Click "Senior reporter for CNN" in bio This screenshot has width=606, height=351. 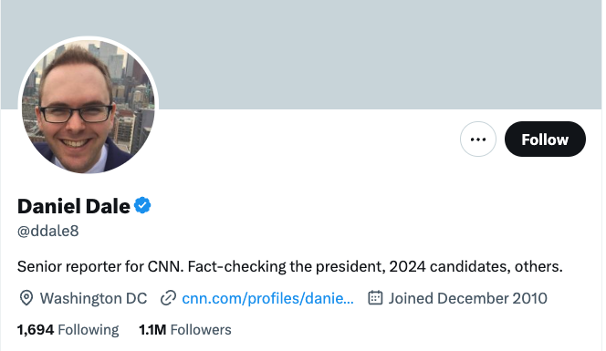(x=100, y=266)
